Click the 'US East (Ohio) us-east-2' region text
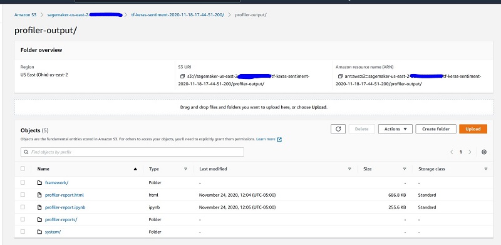Image resolution: width=501 pixels, height=245 pixels. [44, 75]
